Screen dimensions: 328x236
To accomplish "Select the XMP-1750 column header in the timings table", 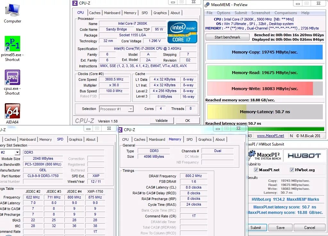I will point(95,192).
